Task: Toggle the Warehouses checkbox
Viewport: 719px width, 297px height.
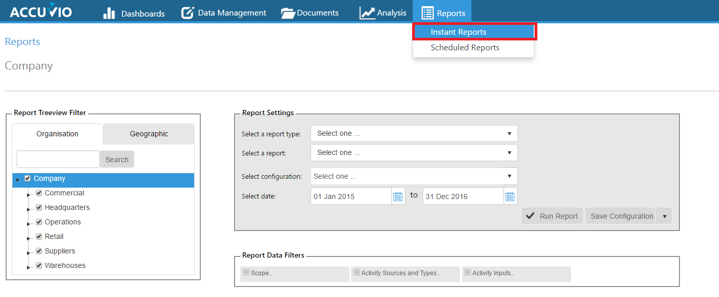Action: coord(39,265)
